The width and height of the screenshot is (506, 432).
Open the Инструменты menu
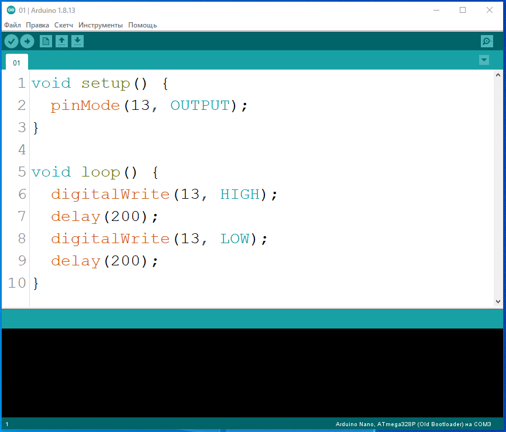click(101, 25)
